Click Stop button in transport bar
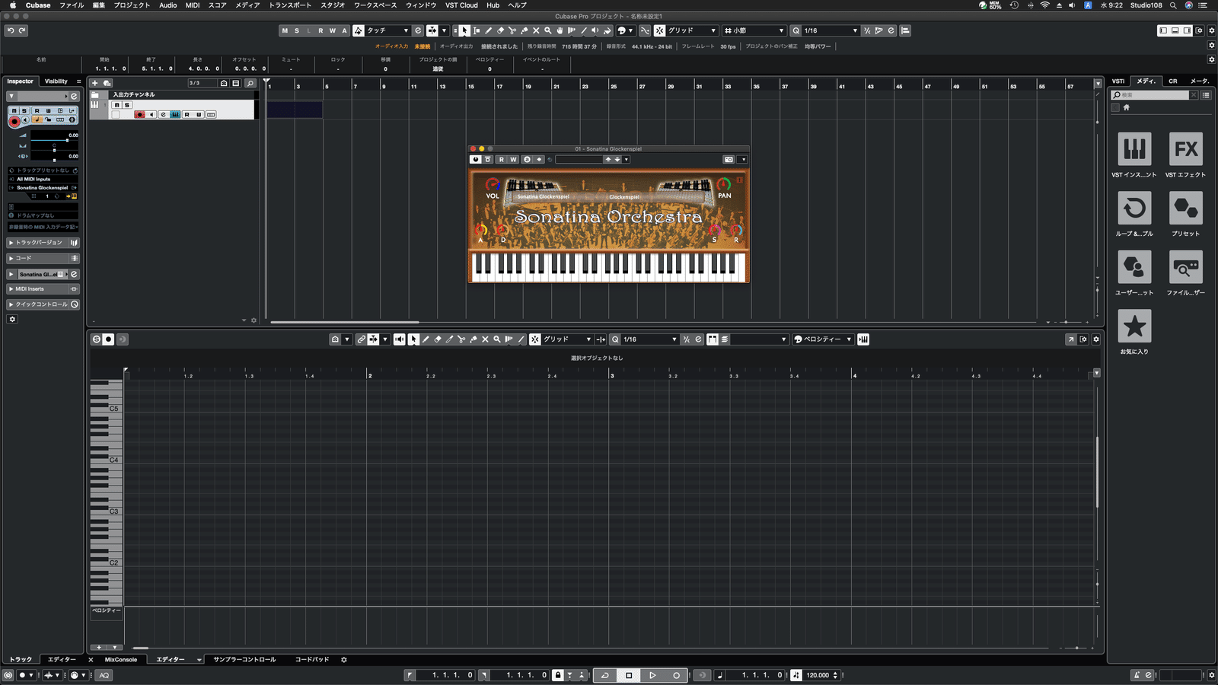1218x685 pixels. [629, 675]
